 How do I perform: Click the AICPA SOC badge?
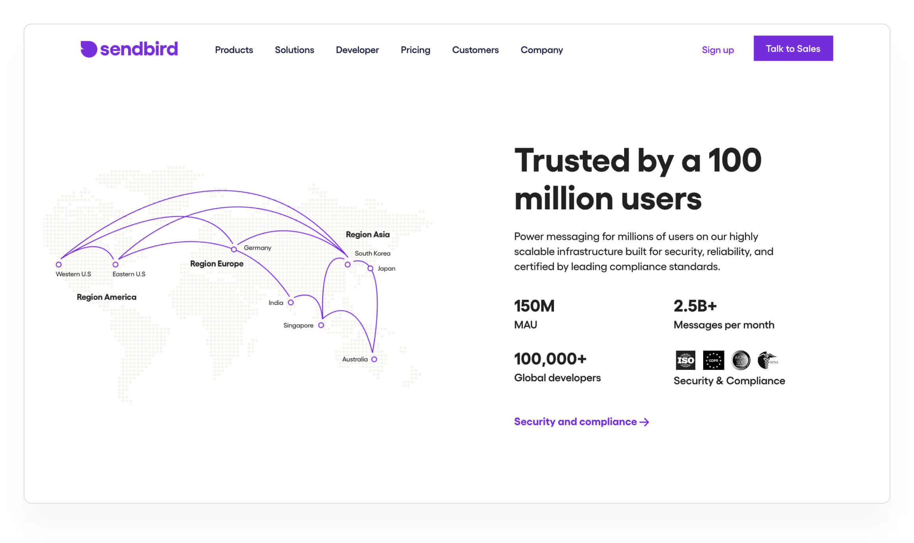(x=740, y=360)
